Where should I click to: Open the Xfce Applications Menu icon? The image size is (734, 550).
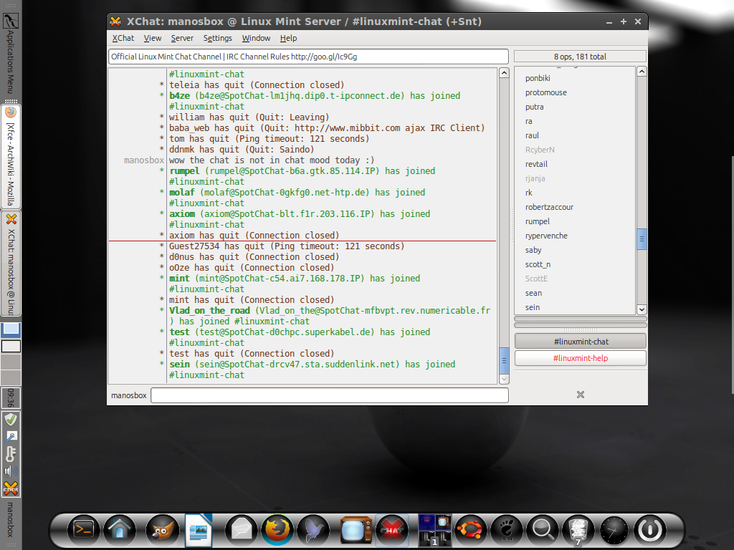(x=10, y=21)
